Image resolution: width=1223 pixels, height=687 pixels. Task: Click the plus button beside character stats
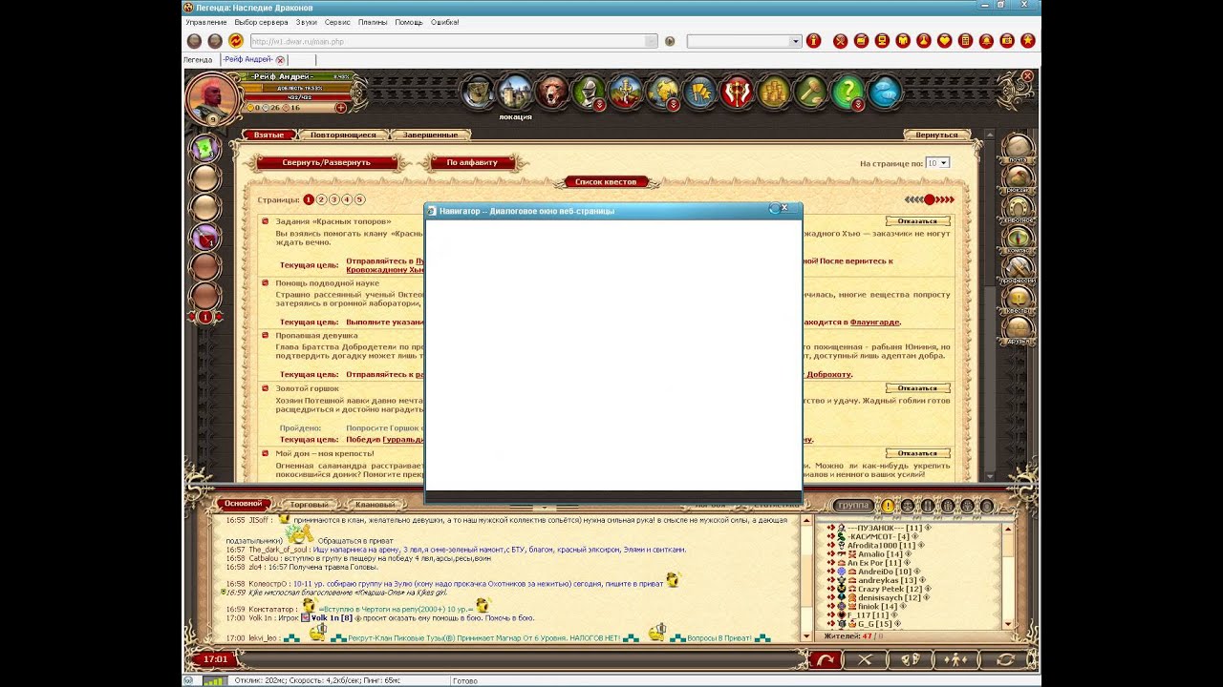click(341, 108)
